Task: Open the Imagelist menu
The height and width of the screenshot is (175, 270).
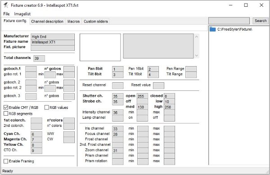Action: pos(22,14)
